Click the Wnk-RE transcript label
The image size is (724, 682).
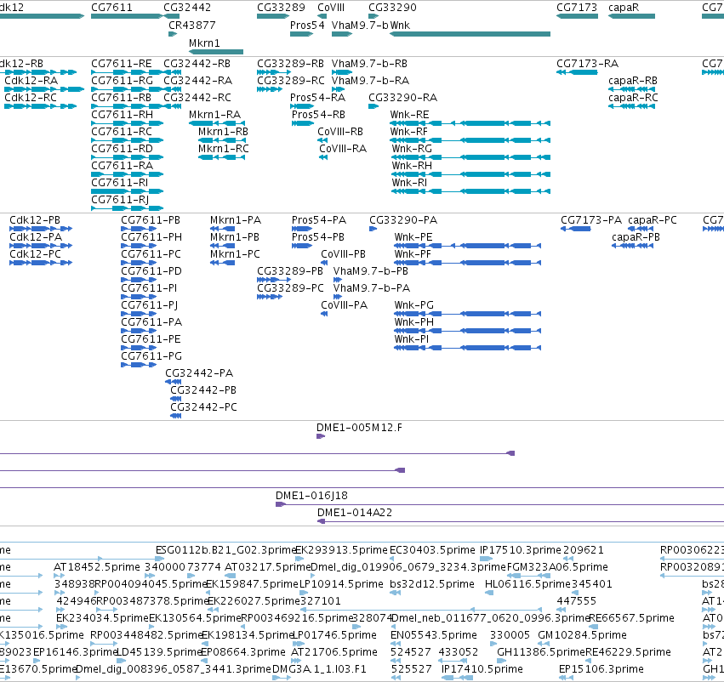[x=409, y=115]
